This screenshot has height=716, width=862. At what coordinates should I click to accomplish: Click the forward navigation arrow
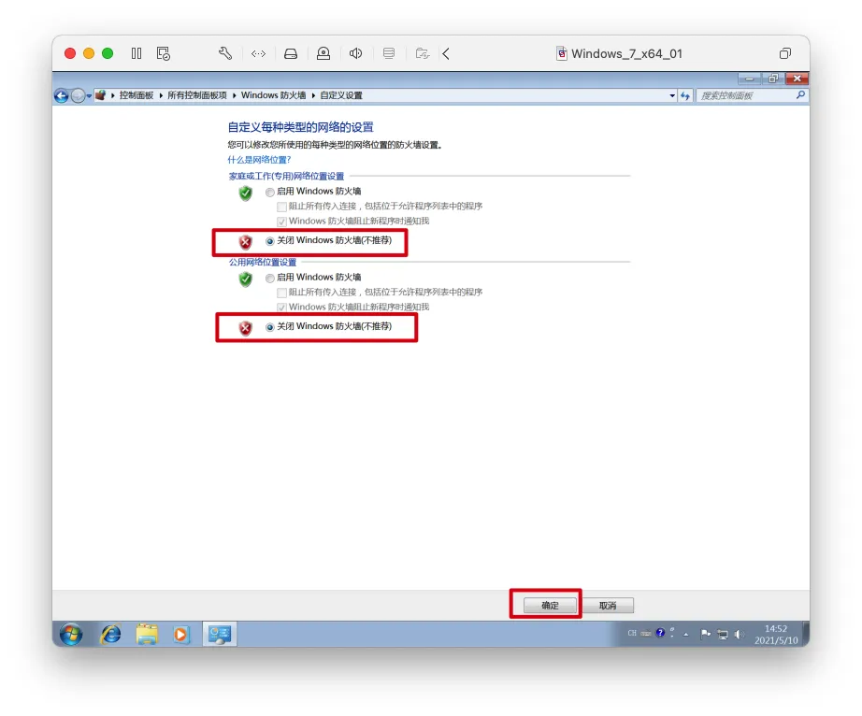(78, 96)
